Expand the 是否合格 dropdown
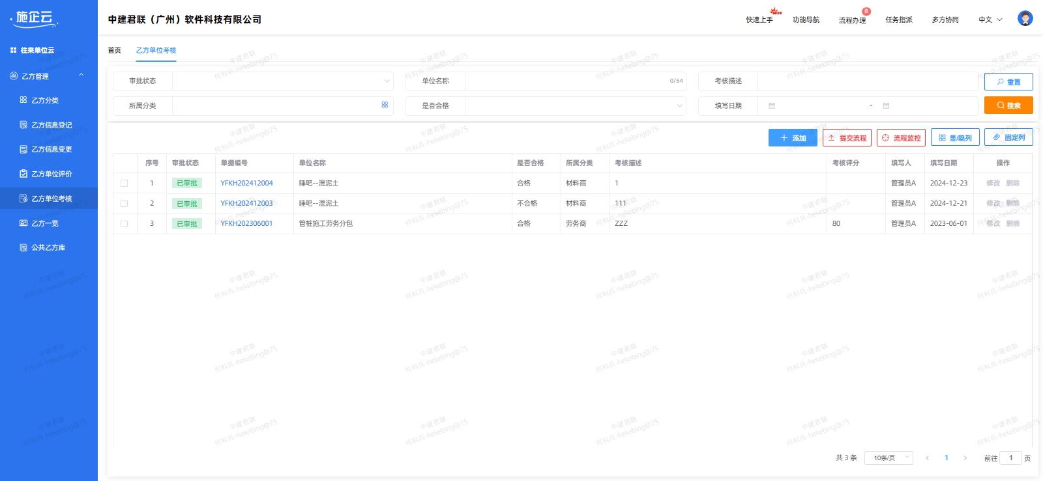 [574, 105]
